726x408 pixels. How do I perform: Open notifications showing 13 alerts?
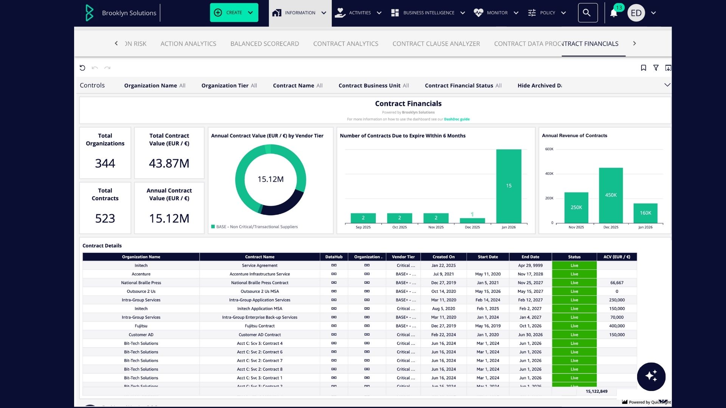click(x=613, y=12)
